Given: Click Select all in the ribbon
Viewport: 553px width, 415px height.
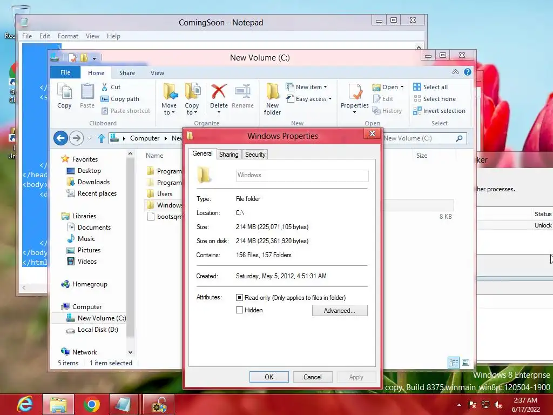Looking at the screenshot, I should (x=430, y=87).
